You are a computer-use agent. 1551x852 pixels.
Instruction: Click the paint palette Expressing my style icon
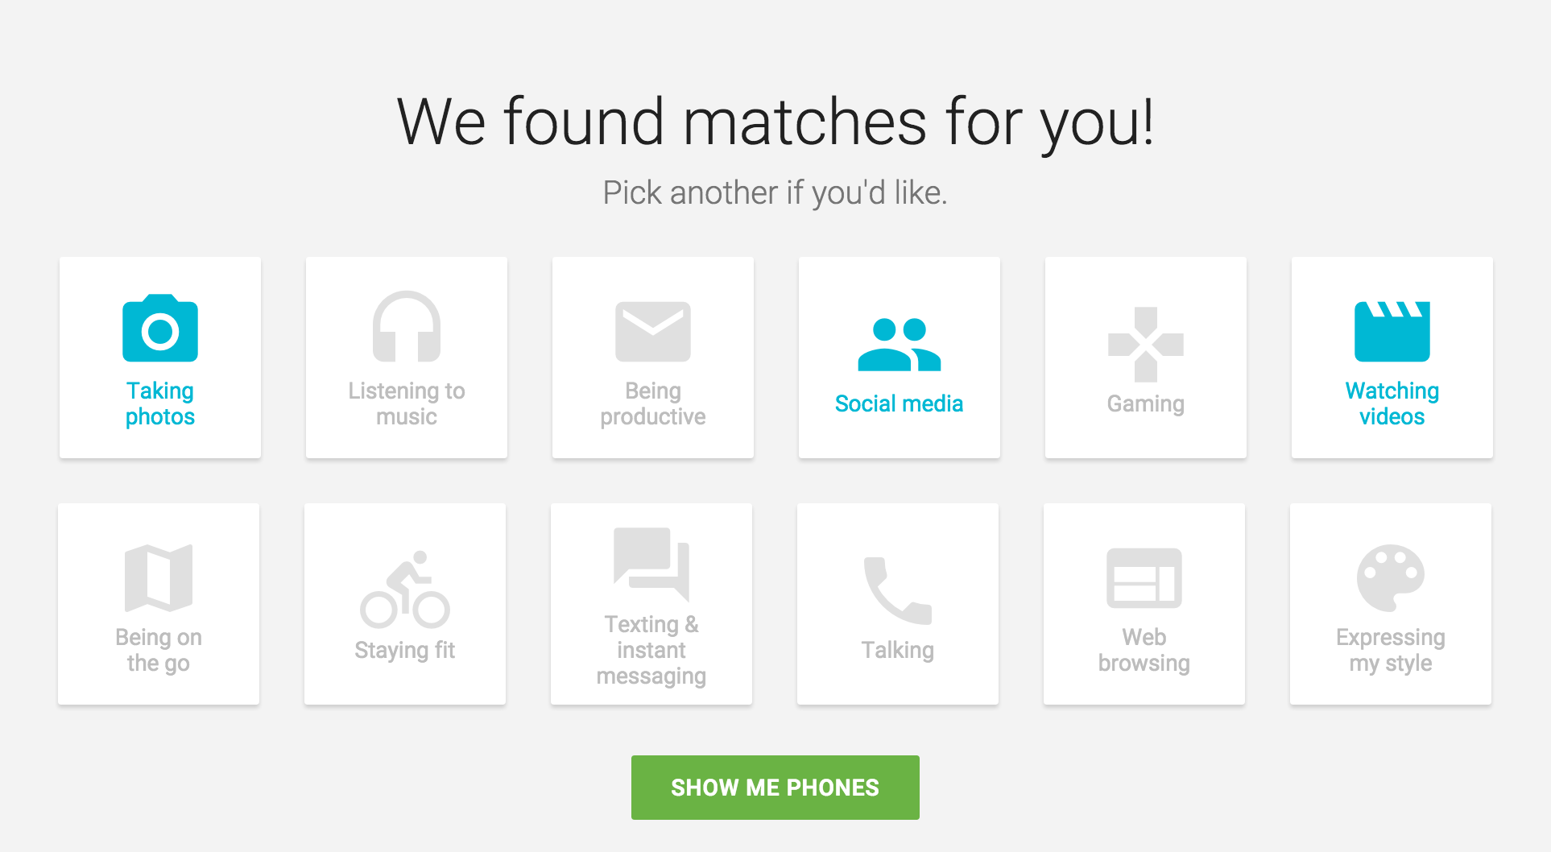(x=1391, y=578)
